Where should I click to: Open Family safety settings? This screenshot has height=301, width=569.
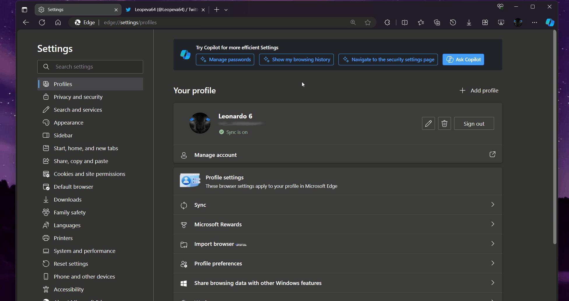[90, 212]
